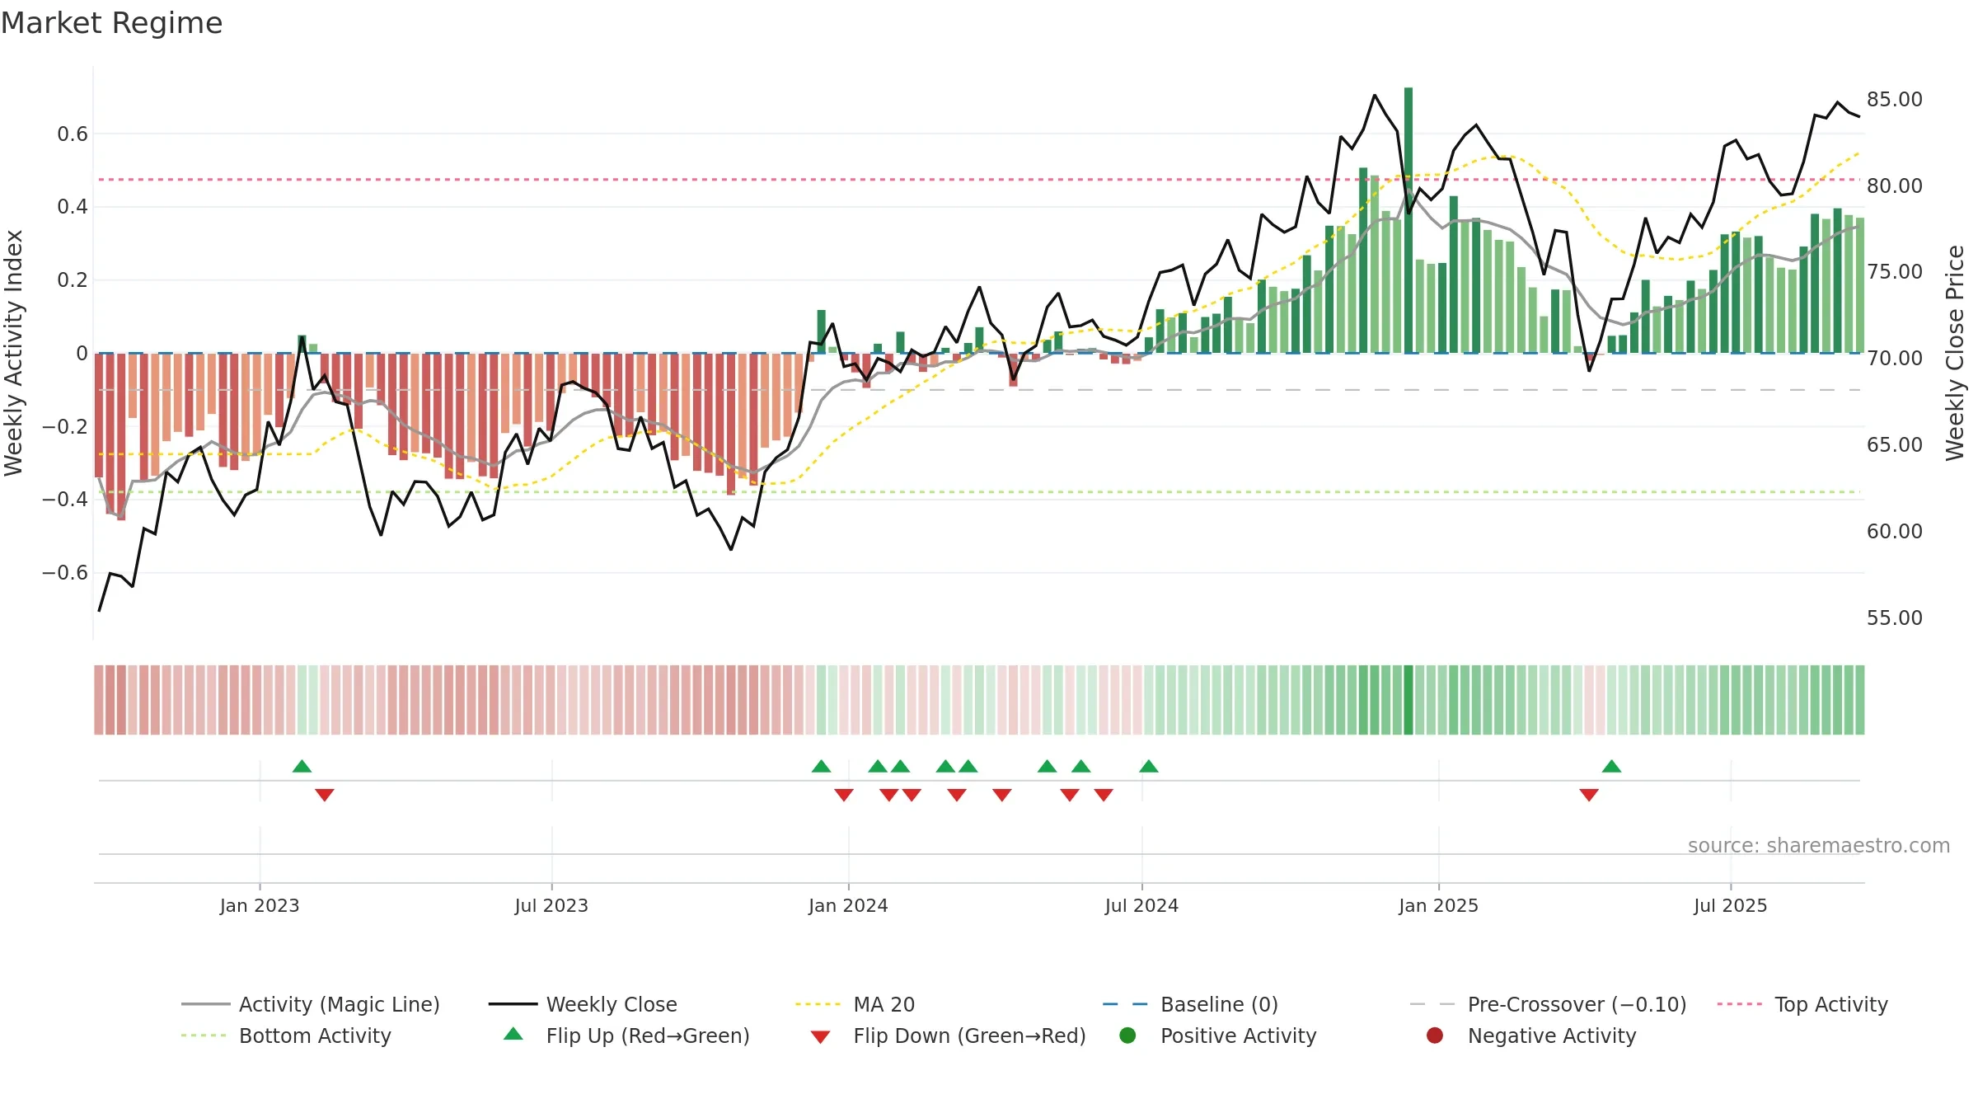Click the darkest green cell in regime heatmap strip
Image resolution: width=1978 pixels, height=1113 pixels.
(1409, 700)
